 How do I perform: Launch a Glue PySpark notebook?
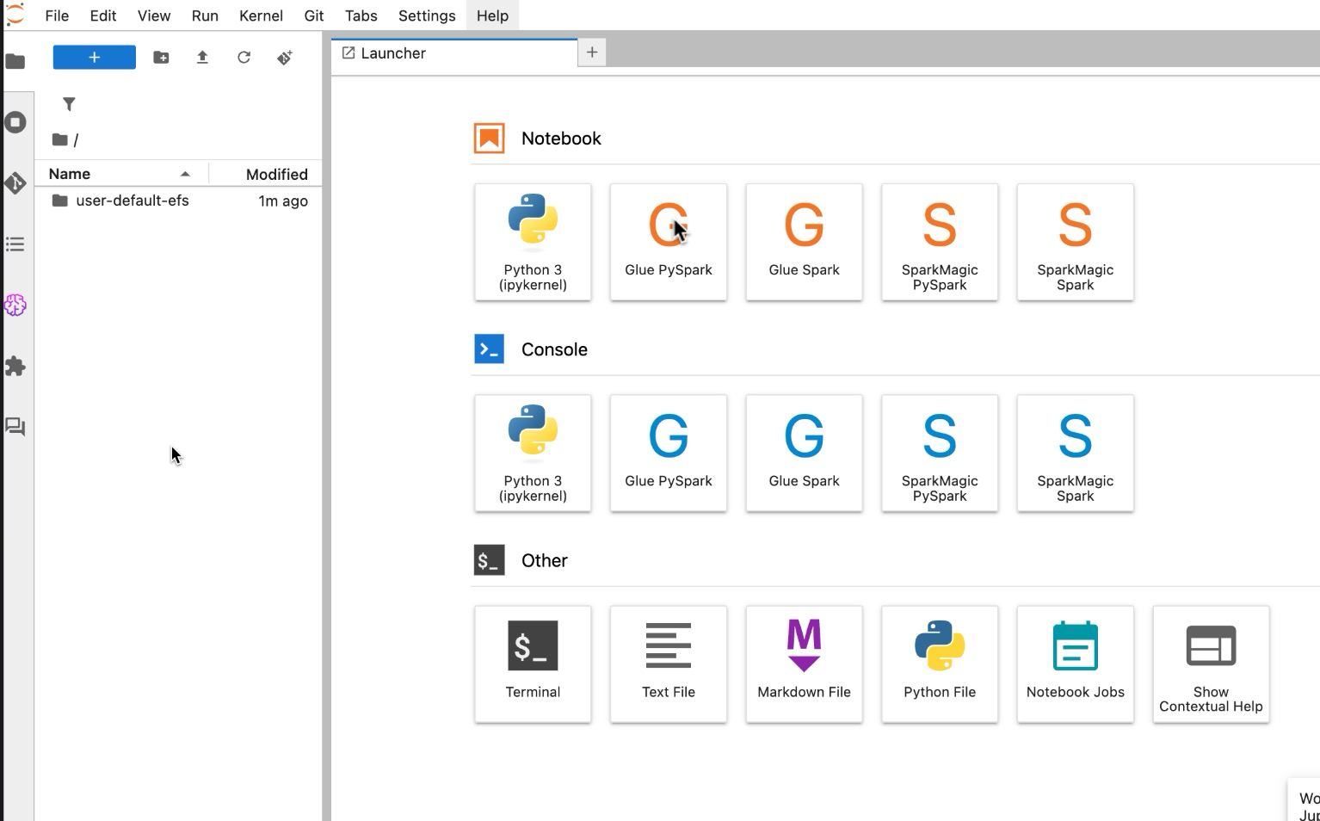tap(668, 242)
